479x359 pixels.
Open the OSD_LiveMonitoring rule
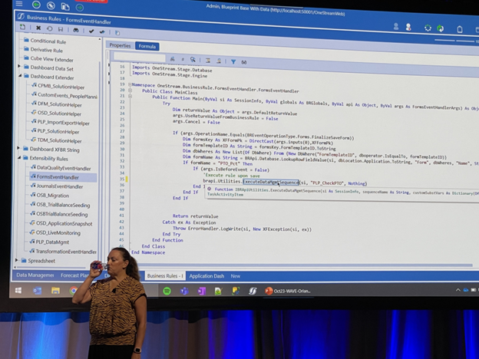click(58, 233)
